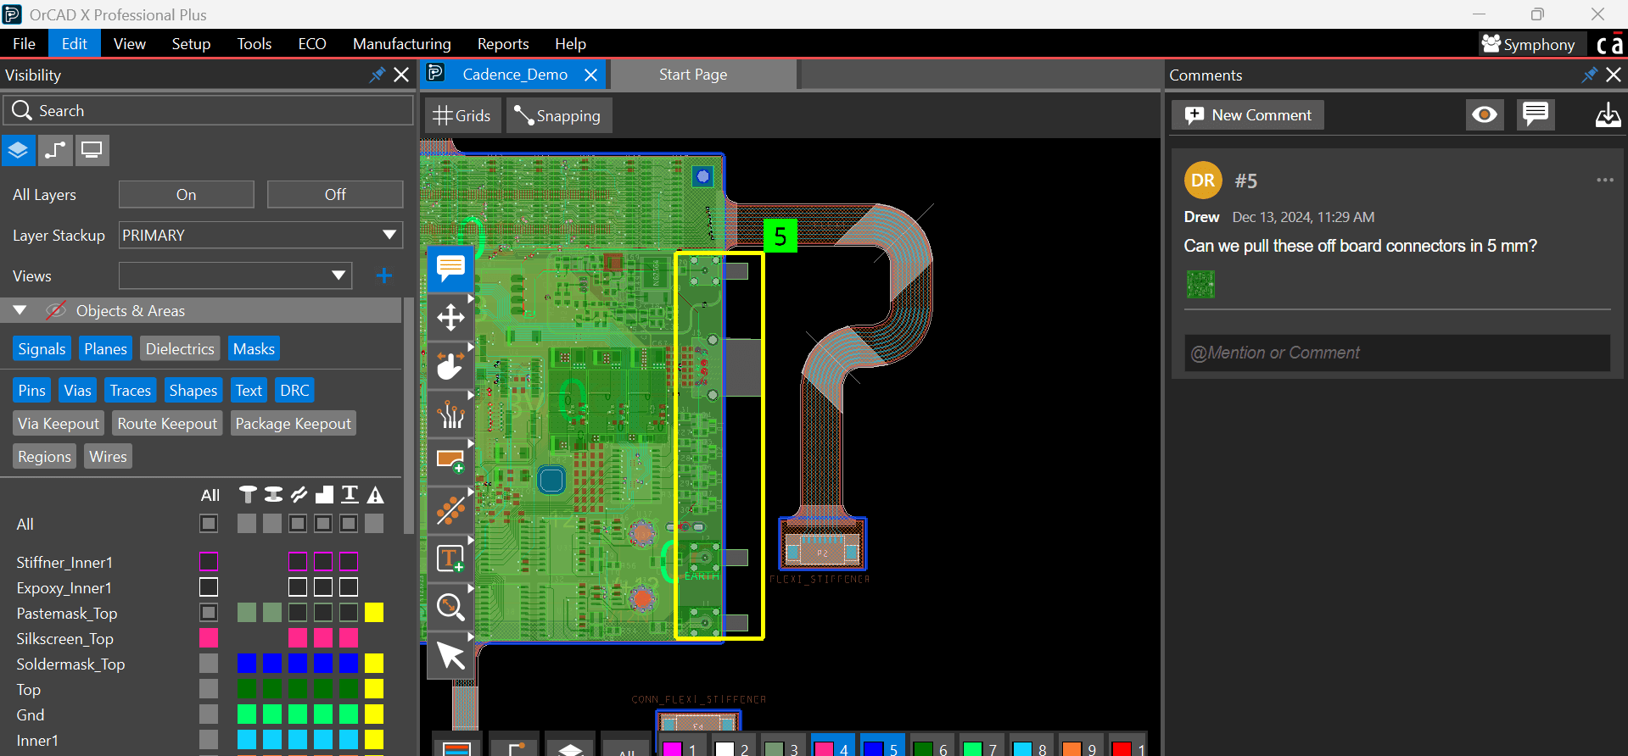Open the comment #5 board thumbnail
The height and width of the screenshot is (756, 1628).
point(1200,284)
